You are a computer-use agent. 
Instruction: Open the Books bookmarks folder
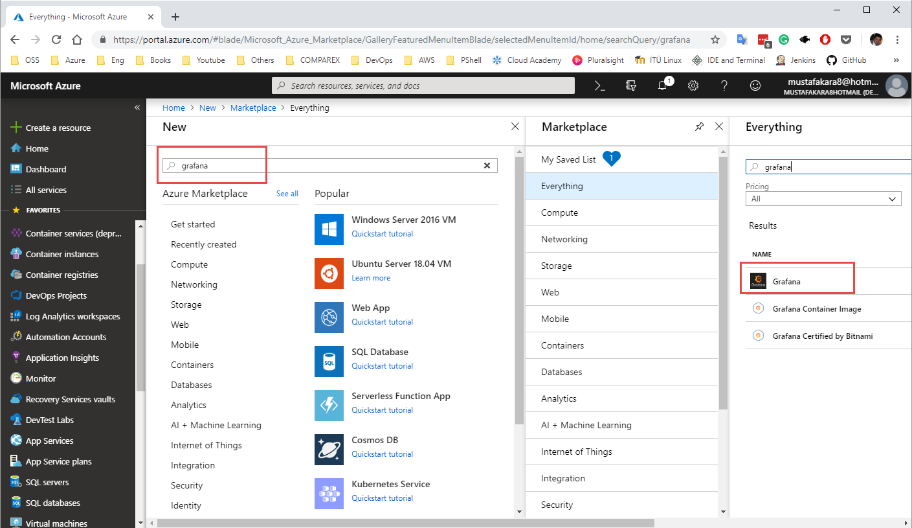click(x=153, y=60)
